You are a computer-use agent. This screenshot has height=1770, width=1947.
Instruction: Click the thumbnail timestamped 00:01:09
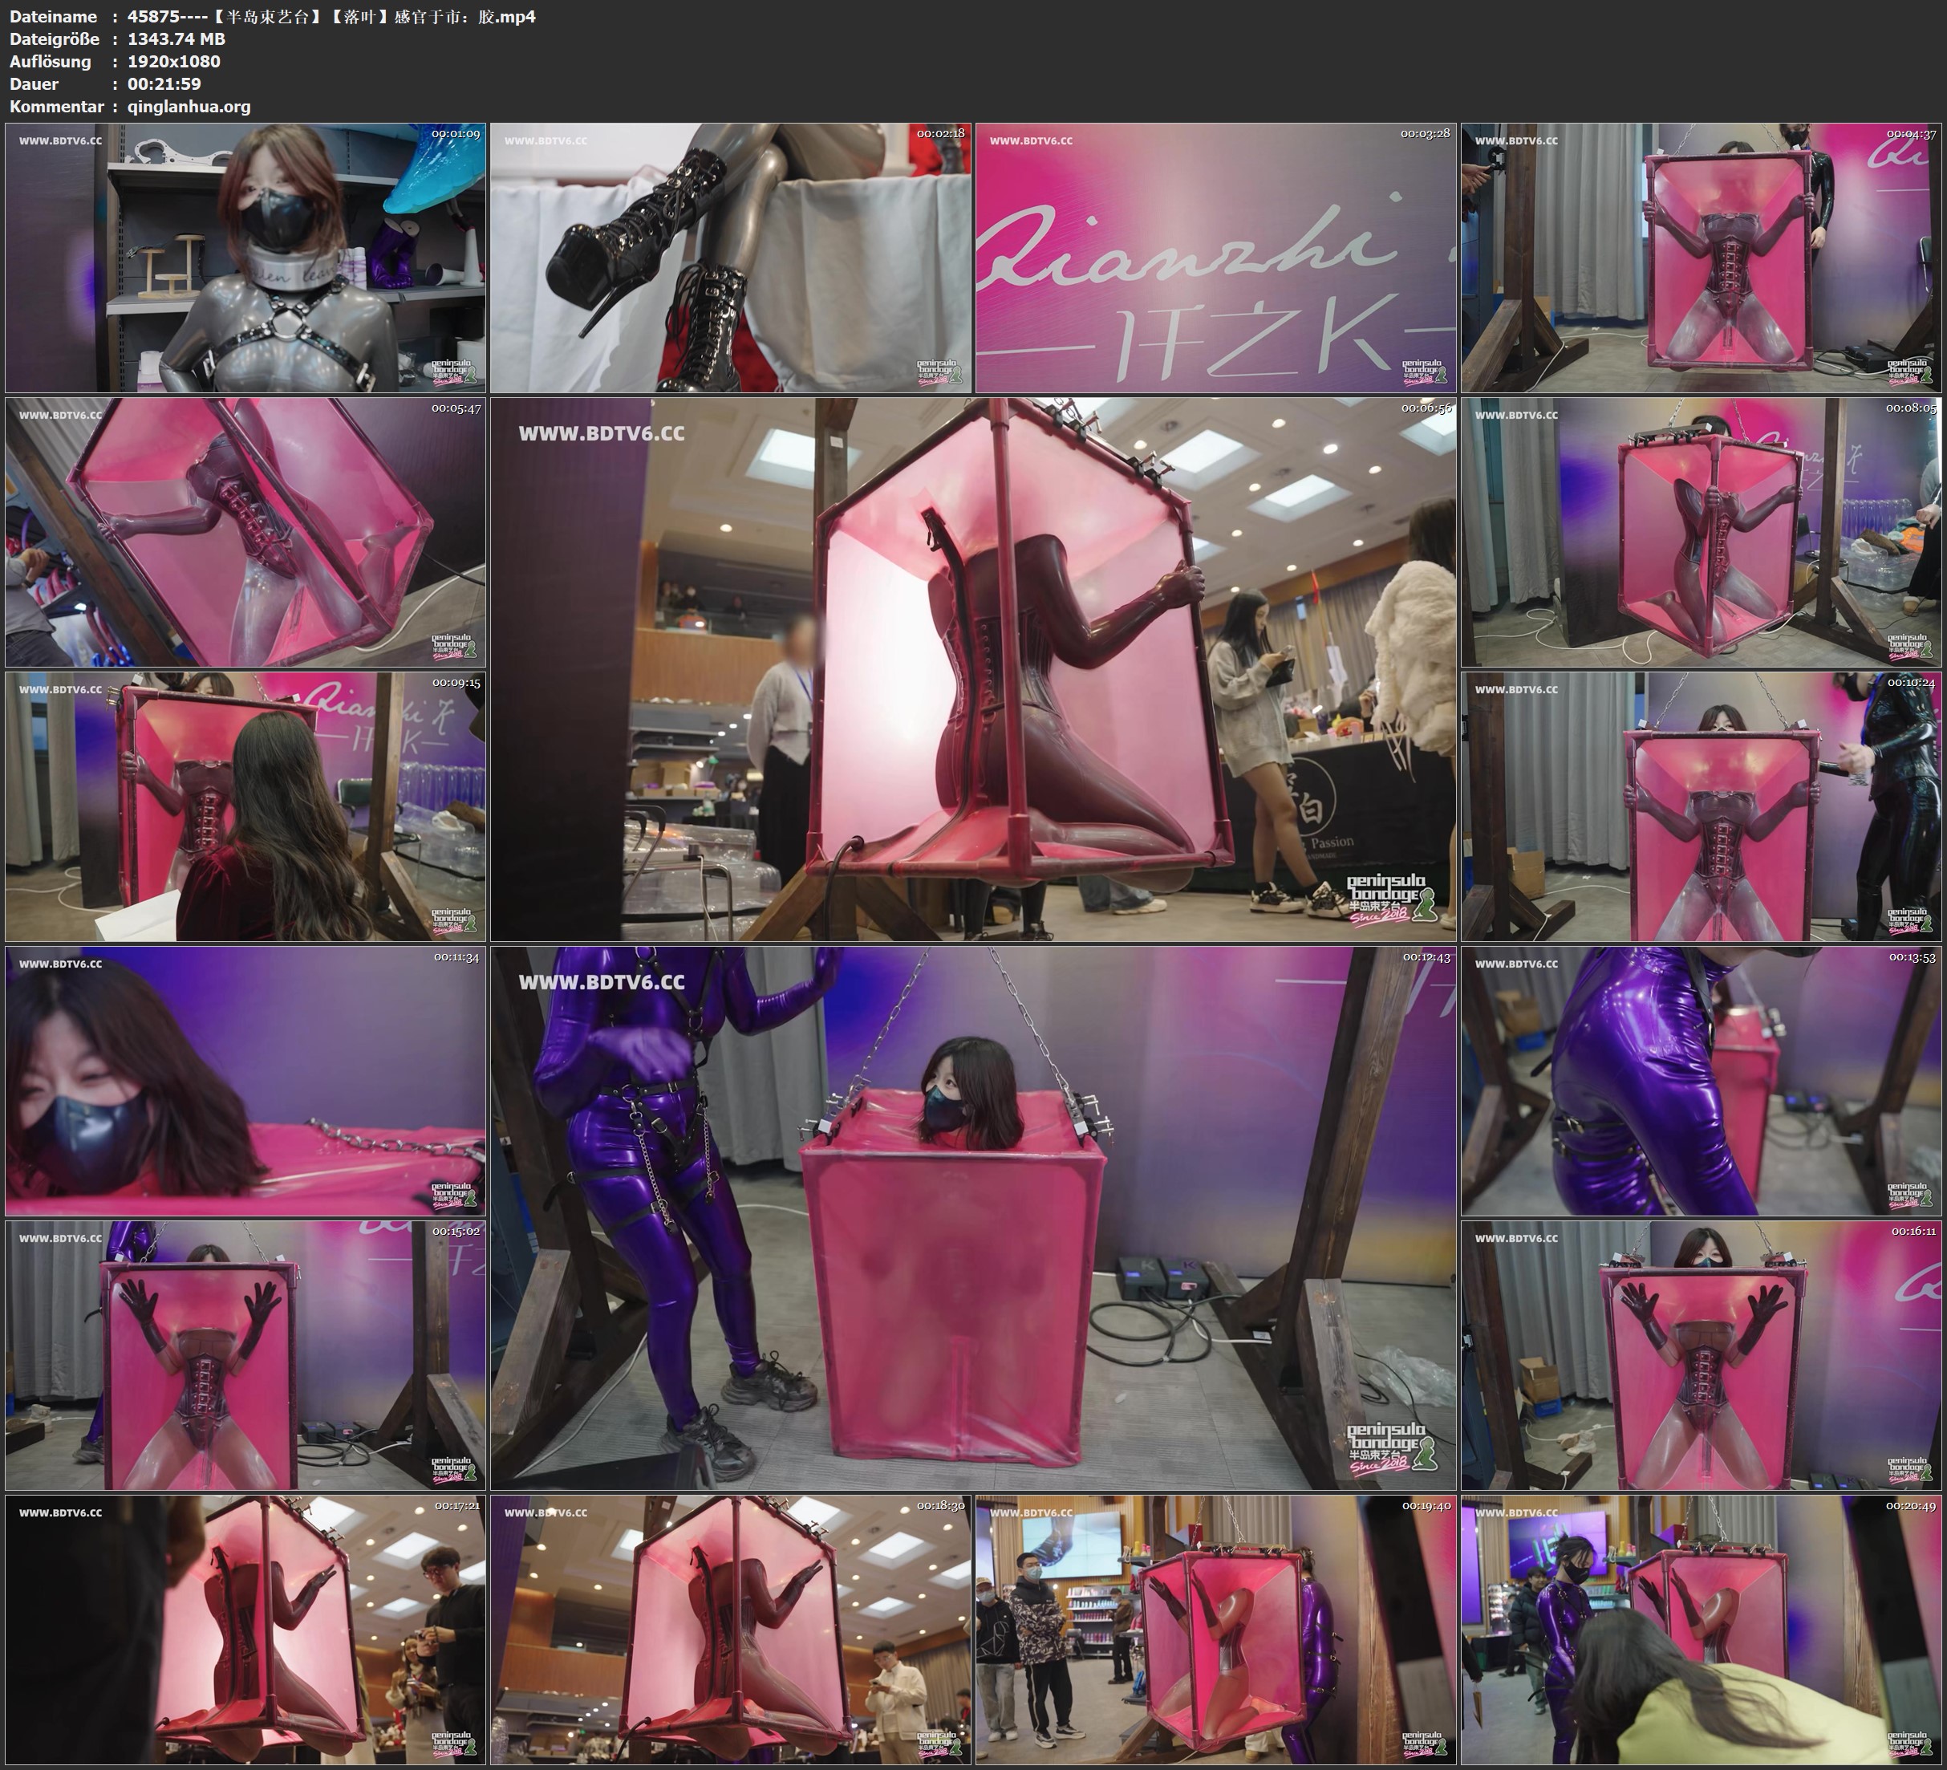(x=245, y=257)
